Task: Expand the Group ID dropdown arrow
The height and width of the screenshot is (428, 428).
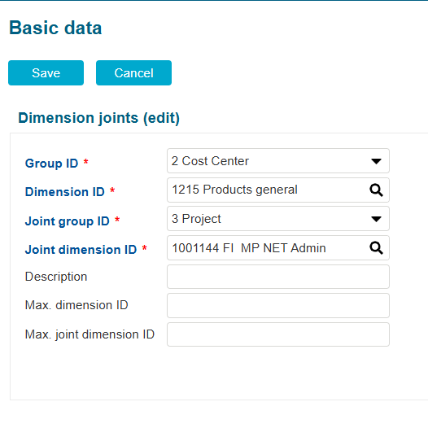Action: [376, 161]
